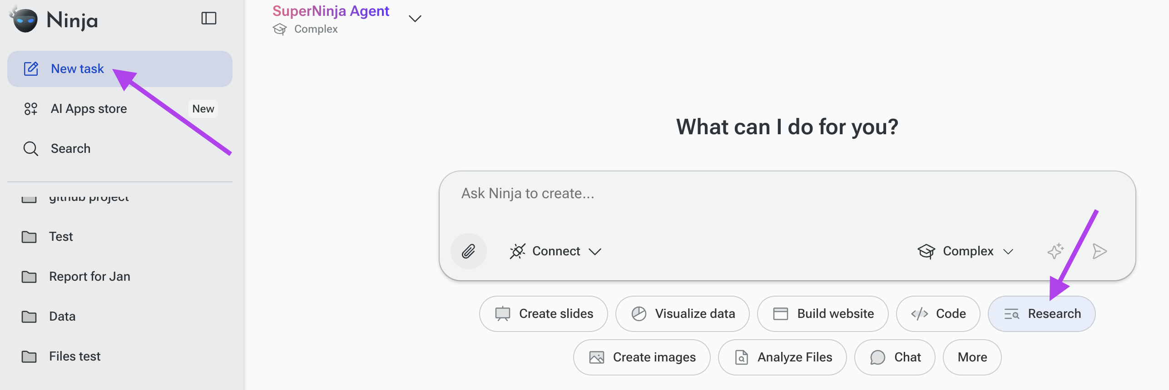Screen dimensions: 1169x390
Task: Select the Build website chip
Action: [x=822, y=314]
